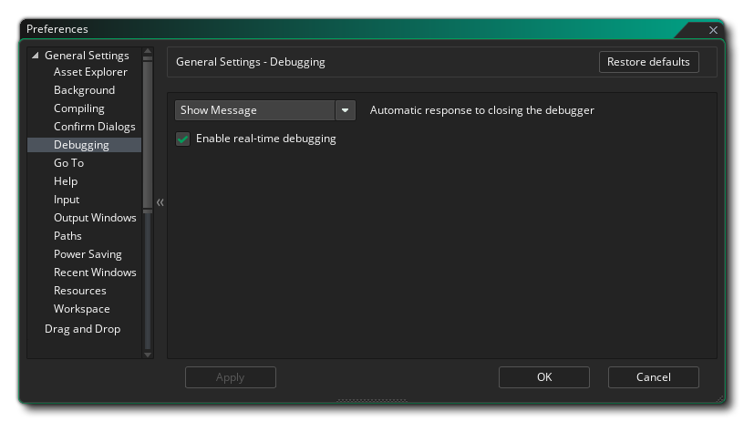Collapse the General Settings tree node
This screenshot has width=744, height=422.
[x=36, y=56]
